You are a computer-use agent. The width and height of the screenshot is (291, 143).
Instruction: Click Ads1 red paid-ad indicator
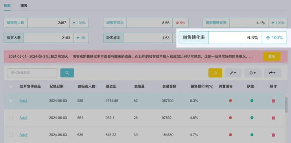(x=230, y=101)
